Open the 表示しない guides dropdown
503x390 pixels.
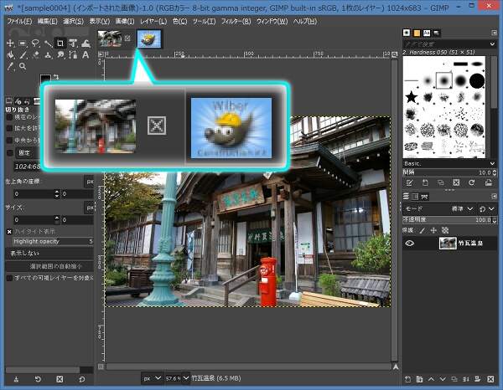click(49, 254)
